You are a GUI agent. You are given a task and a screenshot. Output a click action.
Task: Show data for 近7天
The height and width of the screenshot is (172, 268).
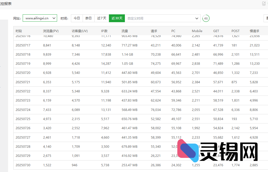102,18
